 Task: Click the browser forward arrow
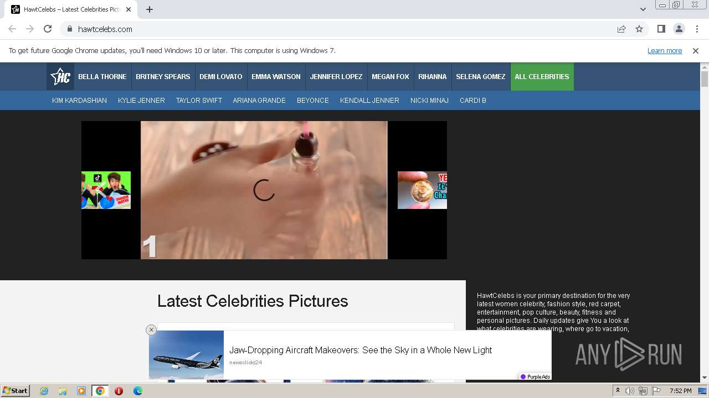(30, 29)
